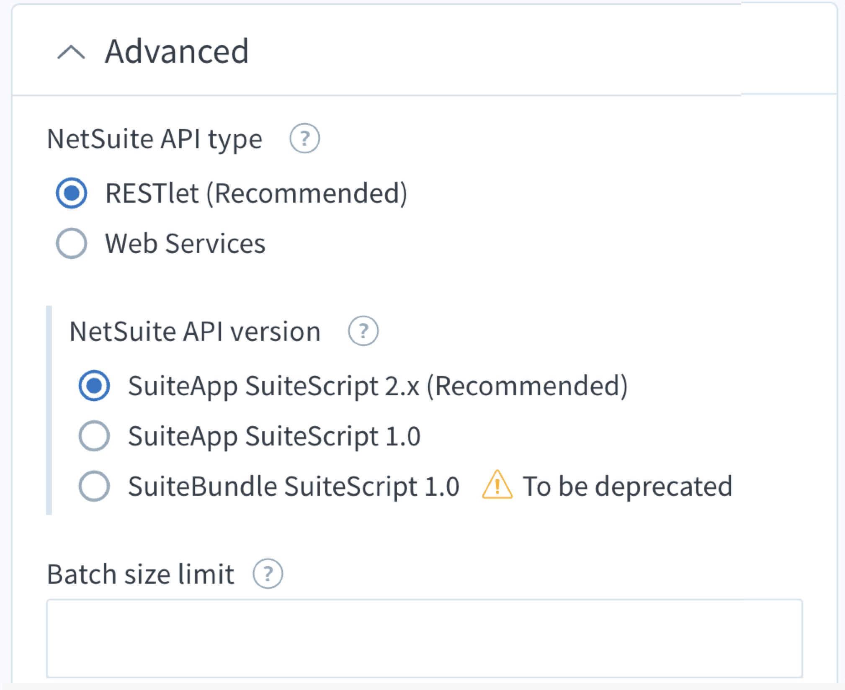The image size is (845, 690).
Task: Focus the Batch size limit input box
Action: 424,638
